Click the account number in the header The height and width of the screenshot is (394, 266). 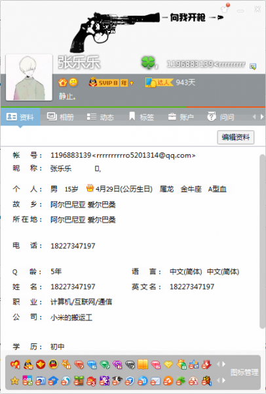(x=206, y=64)
